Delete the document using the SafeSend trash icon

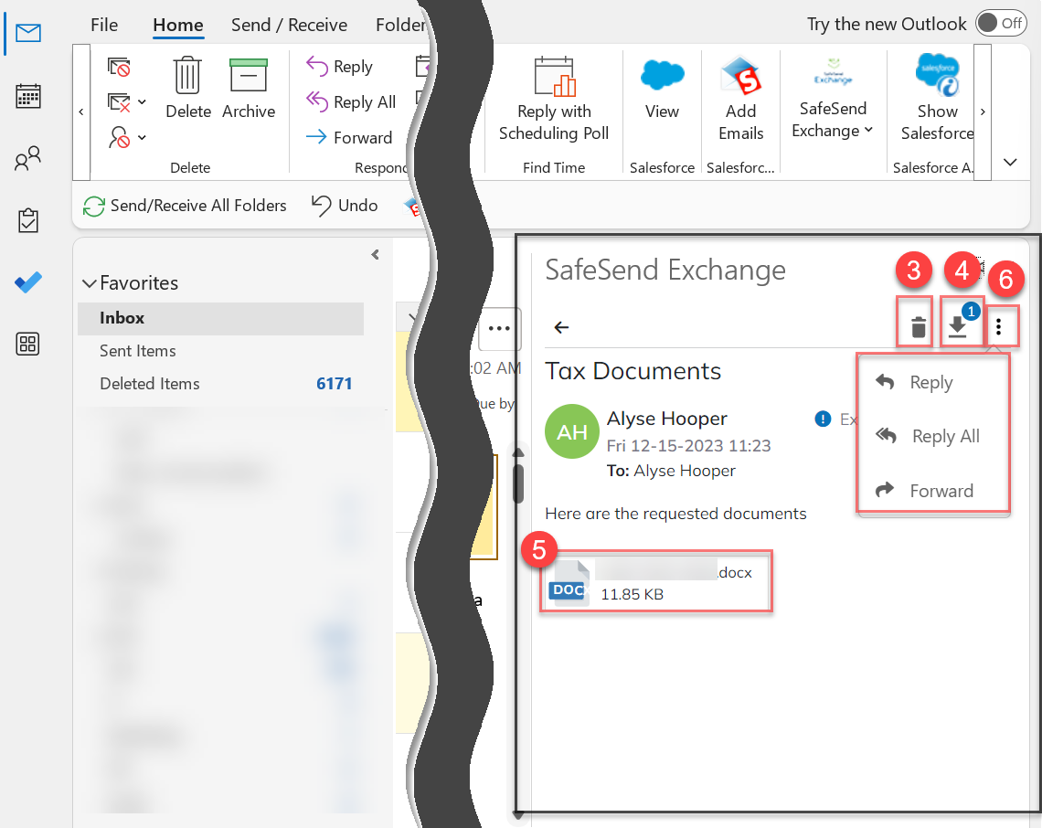[915, 324]
